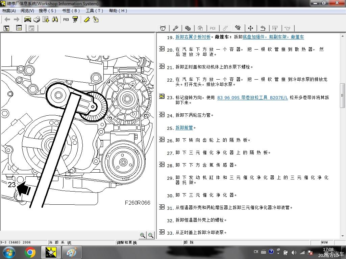Select the wrench-and-part repair tab
The image size is (346, 259).
pos(238,28)
